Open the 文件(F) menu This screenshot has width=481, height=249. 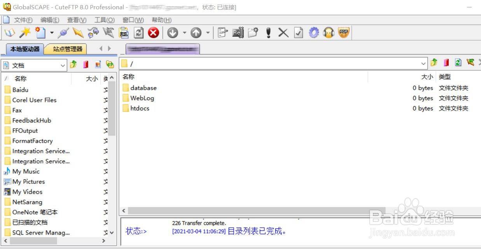pyautogui.click(x=23, y=20)
